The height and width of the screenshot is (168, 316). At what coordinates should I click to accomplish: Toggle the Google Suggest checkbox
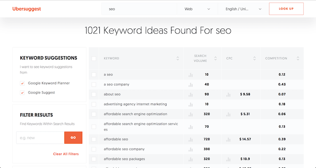[22, 93]
